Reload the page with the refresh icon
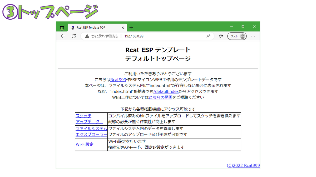316x177 pixels. (x=73, y=36)
